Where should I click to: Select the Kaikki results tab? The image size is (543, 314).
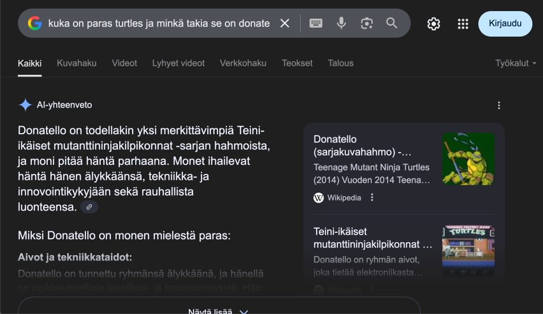coord(30,64)
